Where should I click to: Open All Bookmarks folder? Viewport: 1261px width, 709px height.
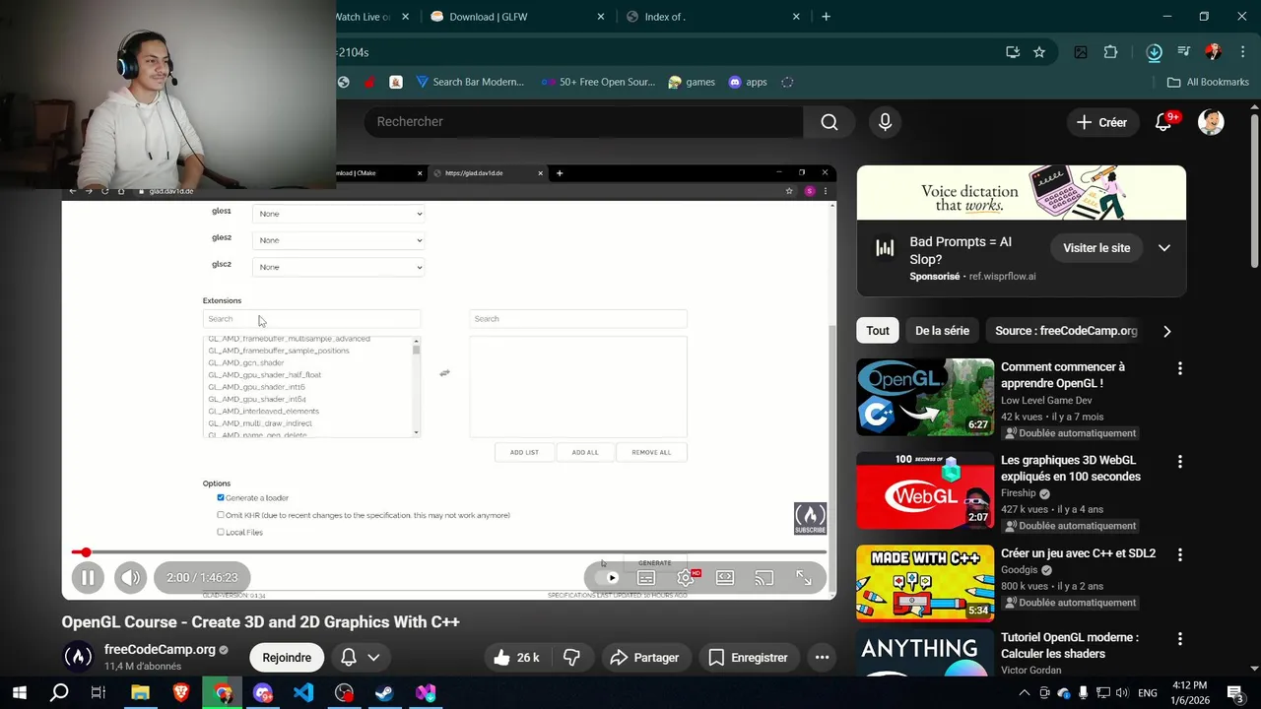point(1208,83)
